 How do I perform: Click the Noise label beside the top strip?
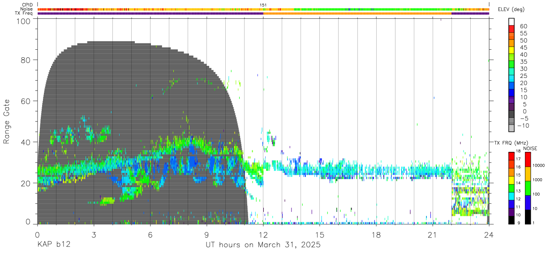27,9
